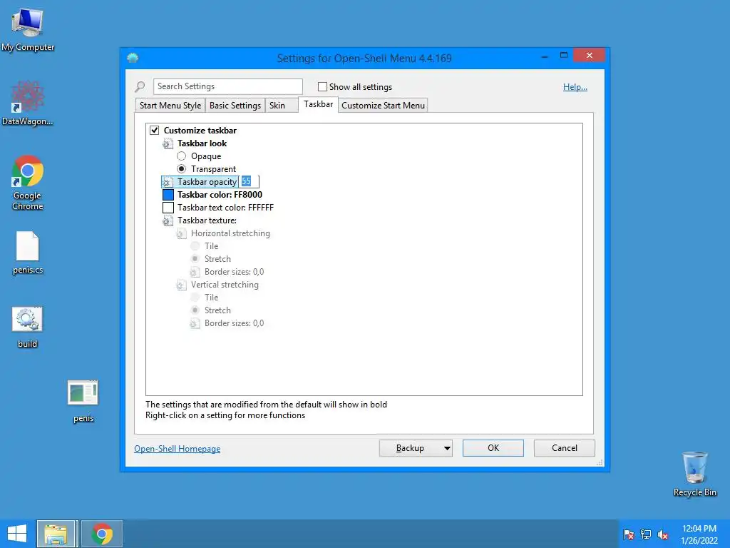730x548 pixels.
Task: Click the gear icon beside Taskbar look
Action: tap(167, 143)
